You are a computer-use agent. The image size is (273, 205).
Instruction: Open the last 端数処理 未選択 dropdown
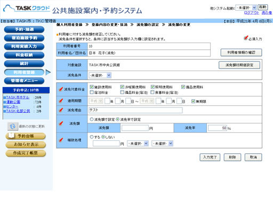pos(162,144)
